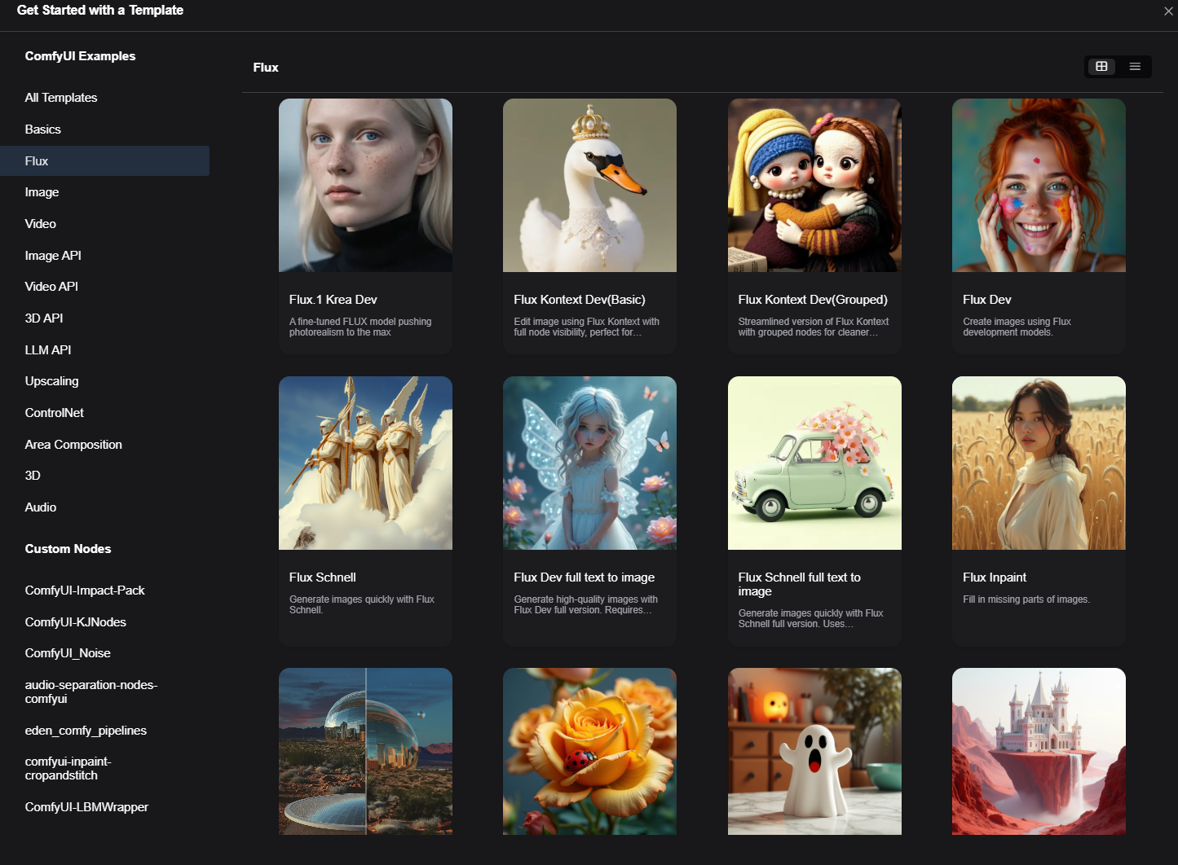Select the Basics category
The image size is (1178, 865).
(104, 130)
